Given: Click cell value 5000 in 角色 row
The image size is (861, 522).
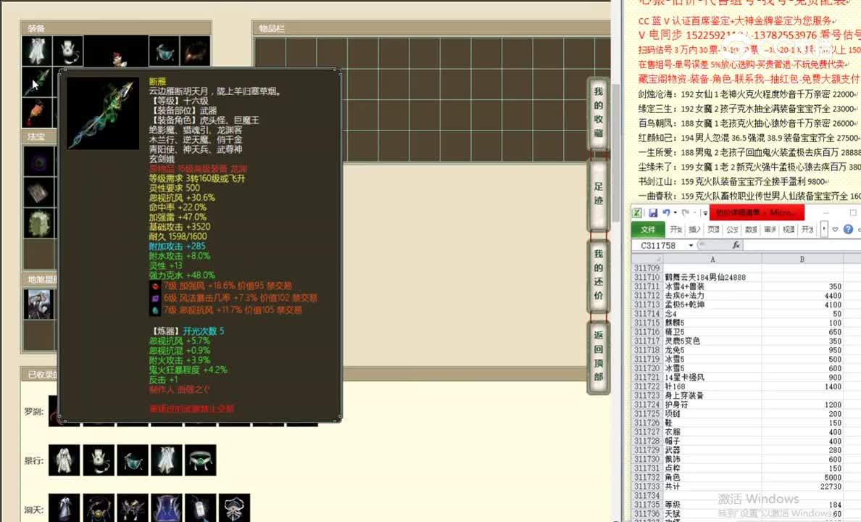Looking at the screenshot, I should [x=802, y=478].
